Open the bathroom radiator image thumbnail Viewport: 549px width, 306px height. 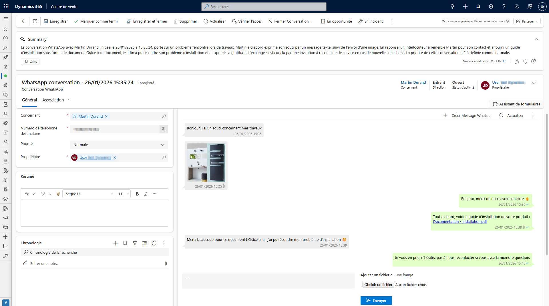pos(206,163)
